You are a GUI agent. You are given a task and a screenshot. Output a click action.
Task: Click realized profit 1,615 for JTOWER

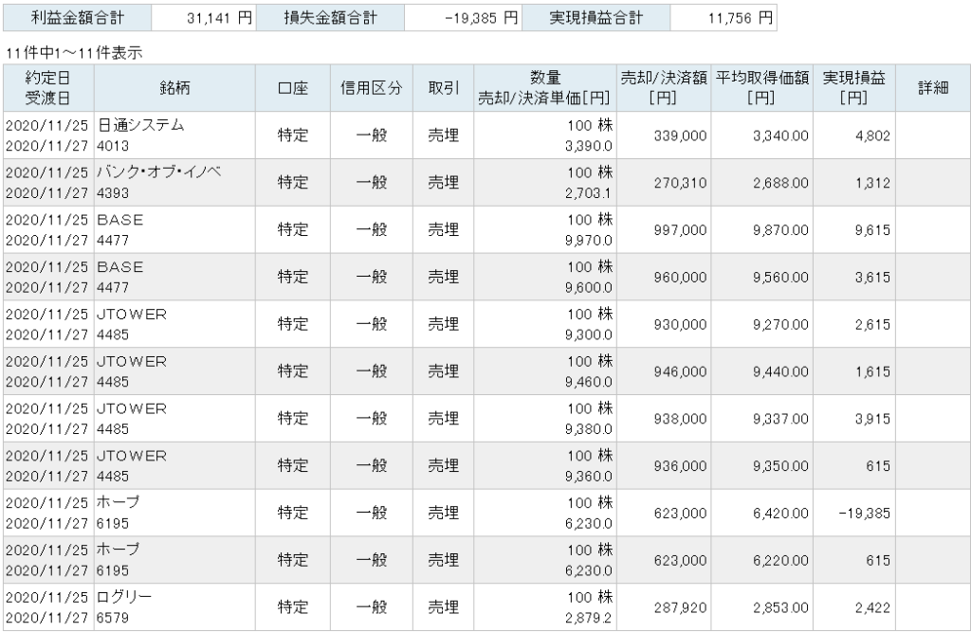click(x=872, y=371)
